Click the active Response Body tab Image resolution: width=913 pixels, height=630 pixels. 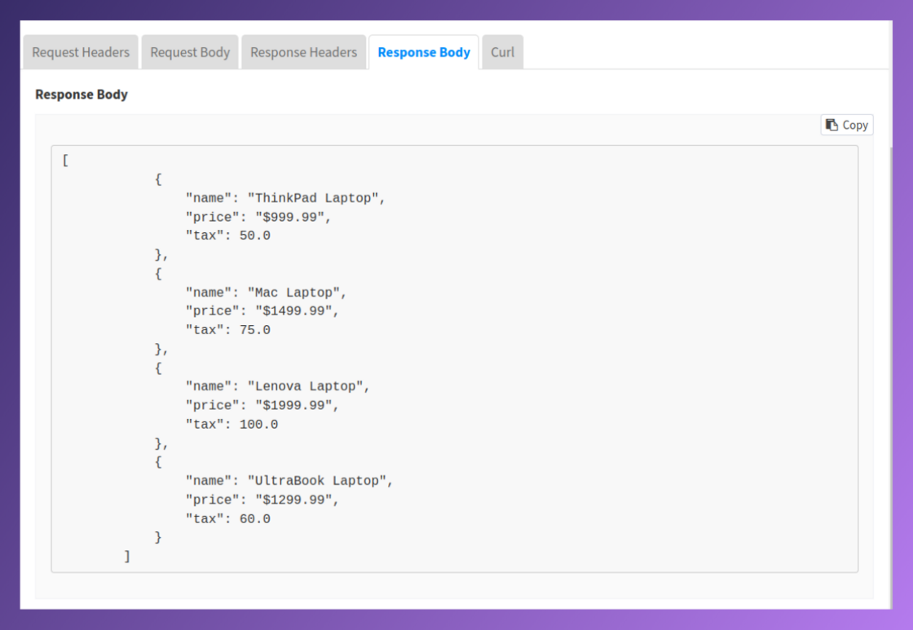[x=424, y=51]
